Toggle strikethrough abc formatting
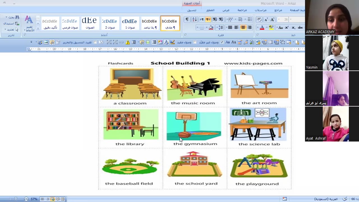The image size is (359, 202). click(300, 27)
